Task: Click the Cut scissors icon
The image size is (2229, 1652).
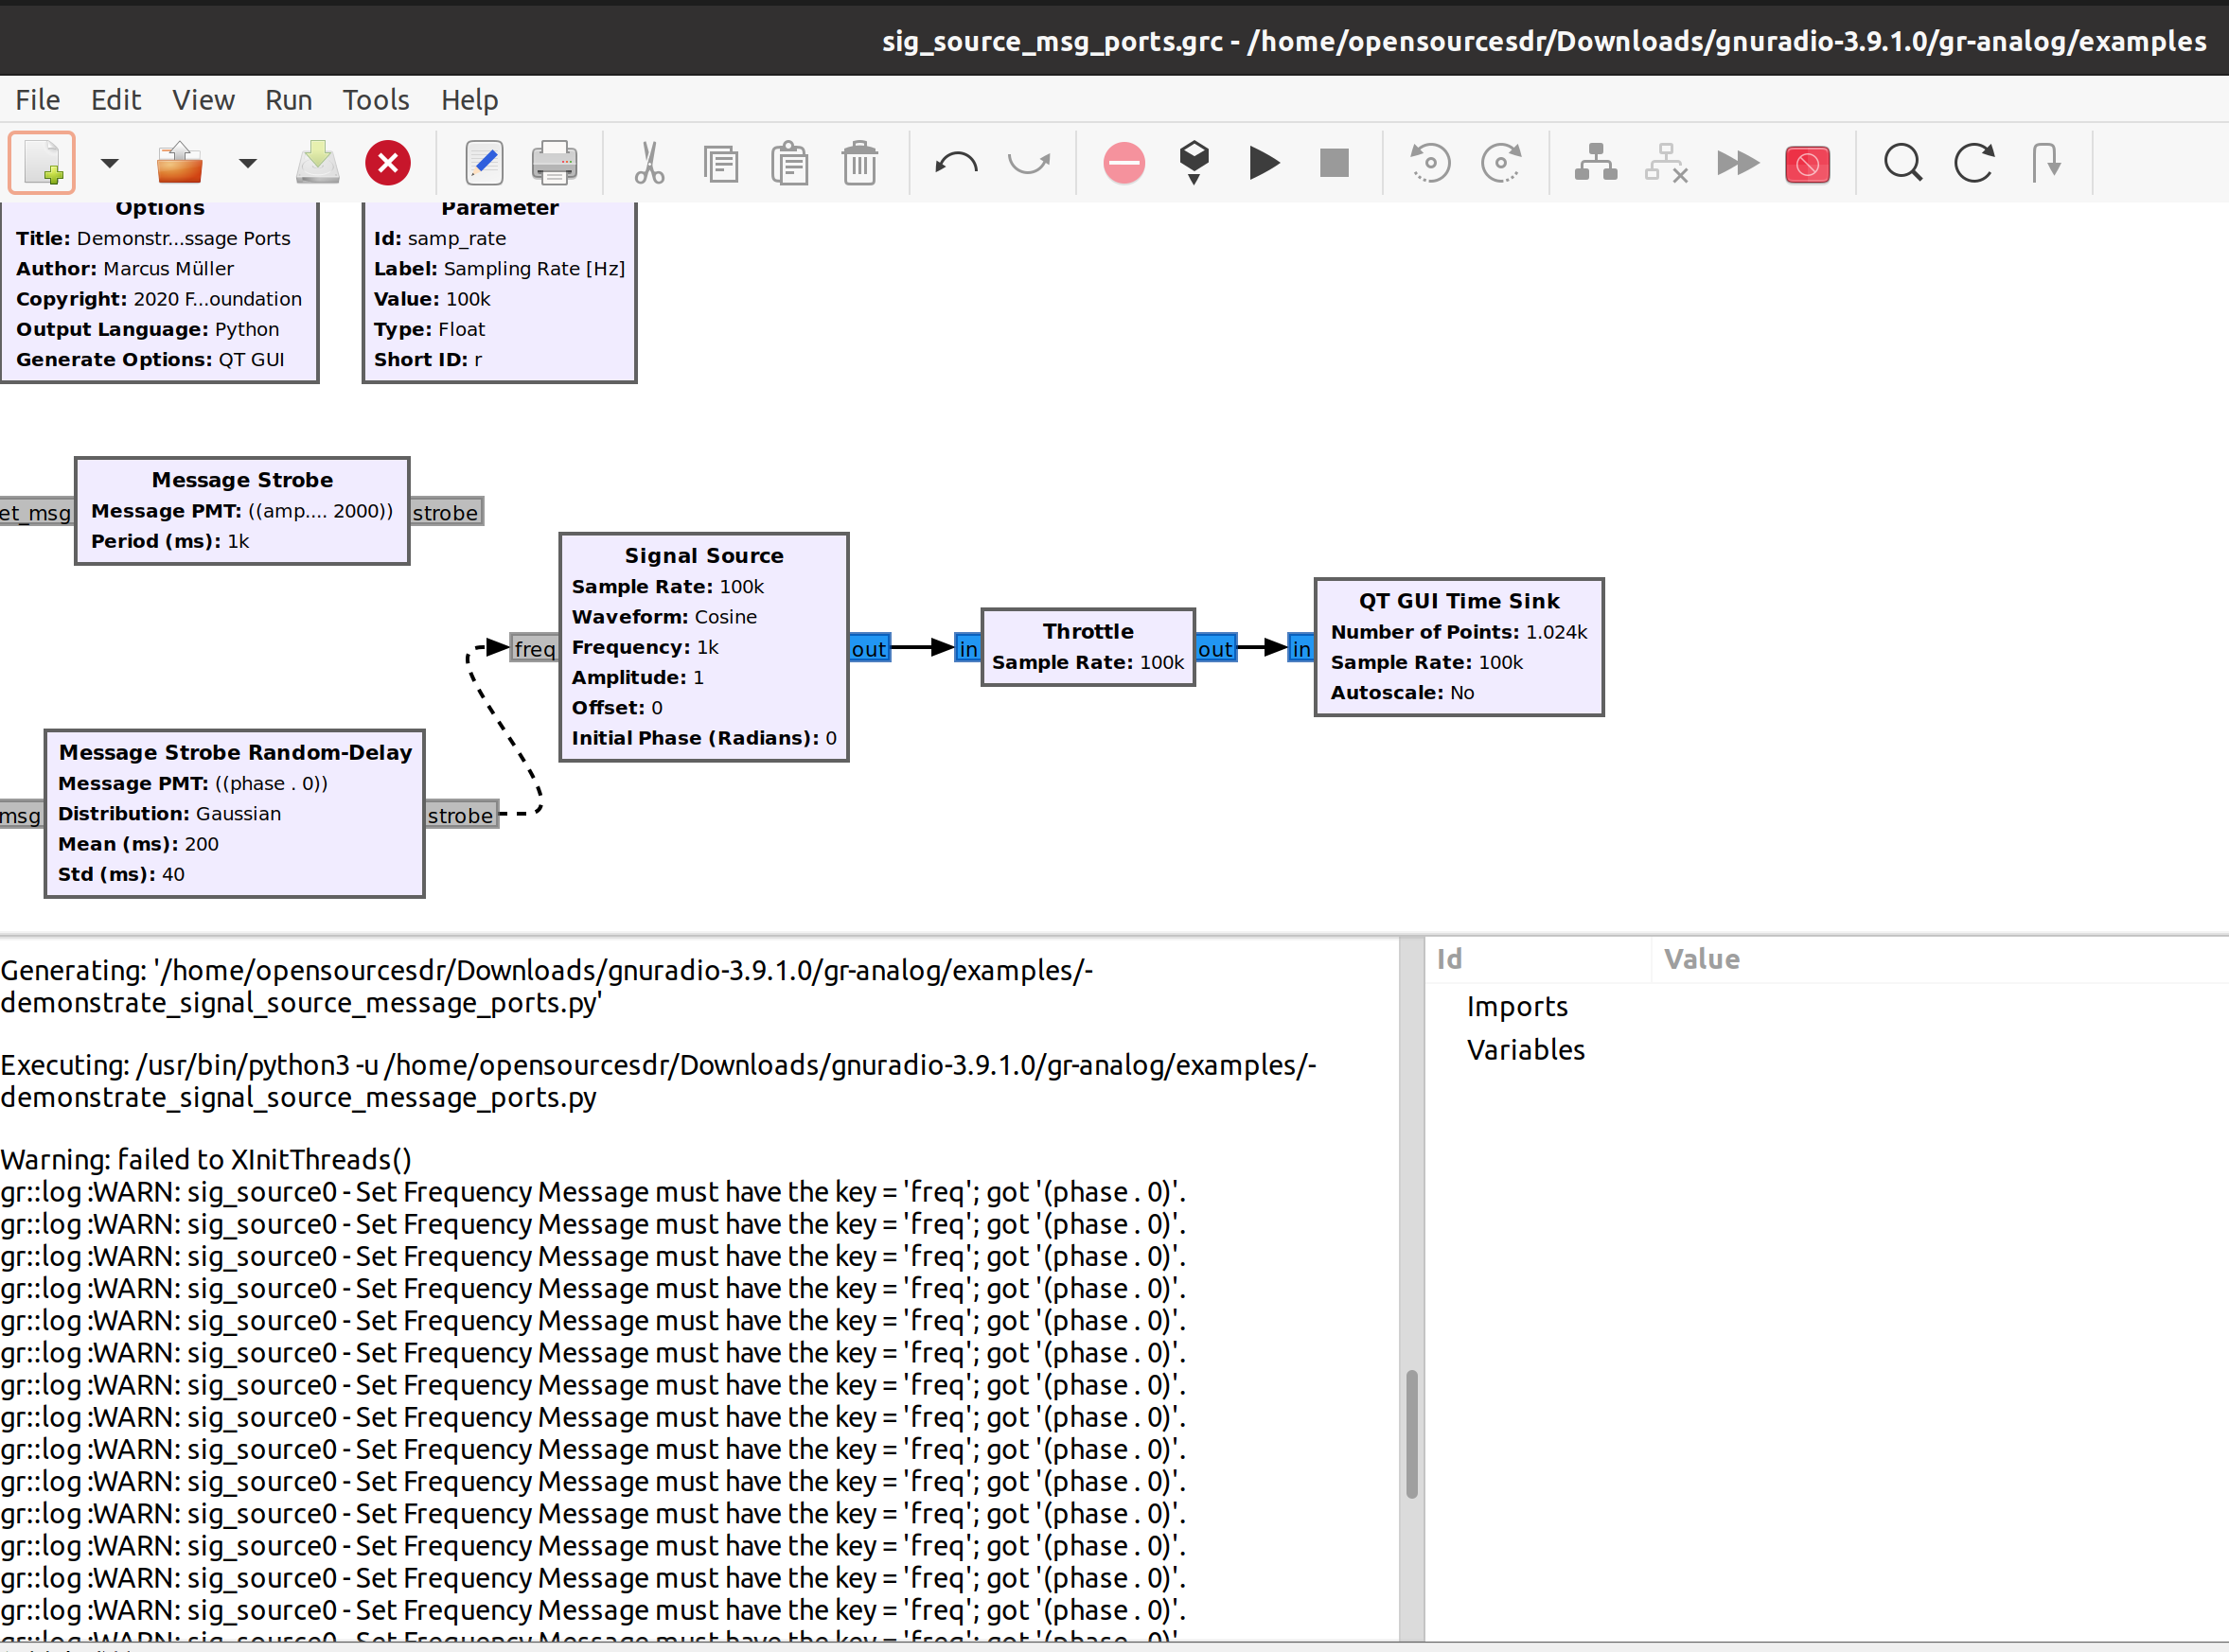Action: (x=649, y=163)
